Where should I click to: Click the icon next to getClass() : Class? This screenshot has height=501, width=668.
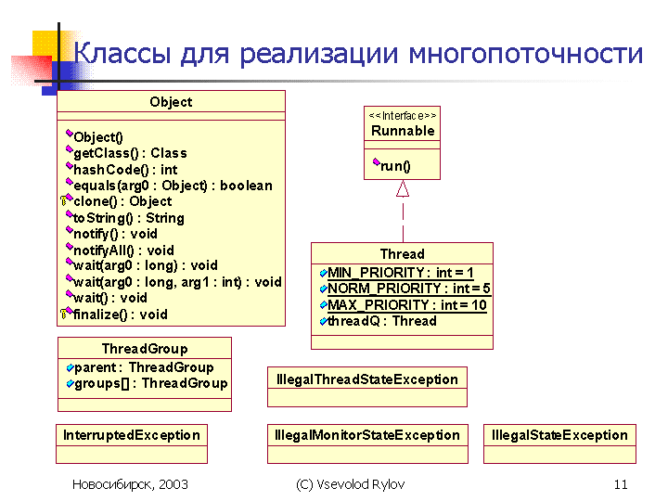click(x=70, y=149)
